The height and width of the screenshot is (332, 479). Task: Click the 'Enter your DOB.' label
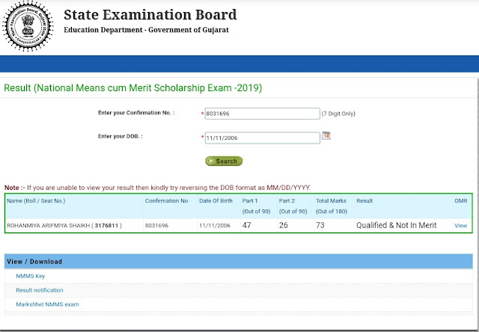(120, 136)
